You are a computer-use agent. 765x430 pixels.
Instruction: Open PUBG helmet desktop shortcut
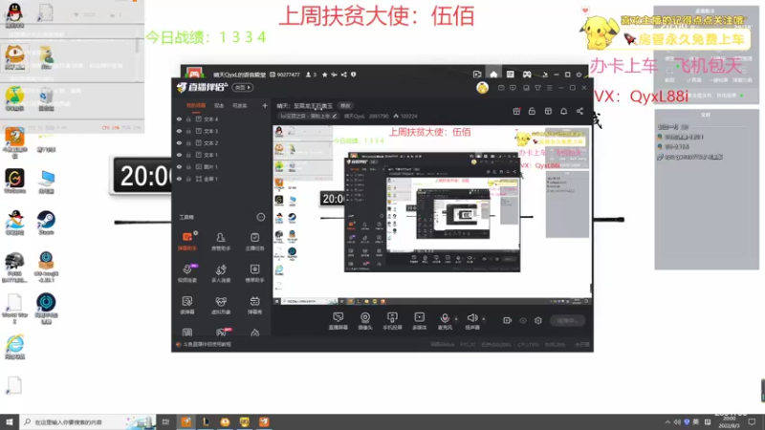[14, 267]
